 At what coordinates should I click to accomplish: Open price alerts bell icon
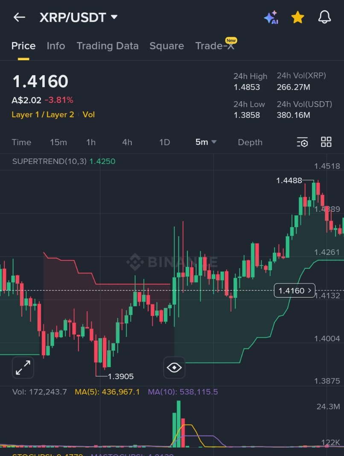click(x=324, y=17)
